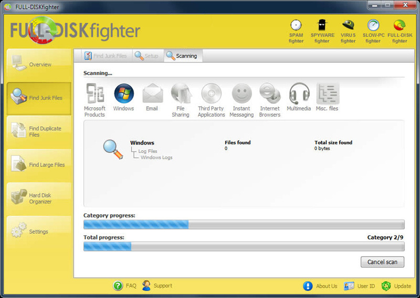Click the magnifying glass scan icon
The height and width of the screenshot is (298, 420).
(113, 149)
